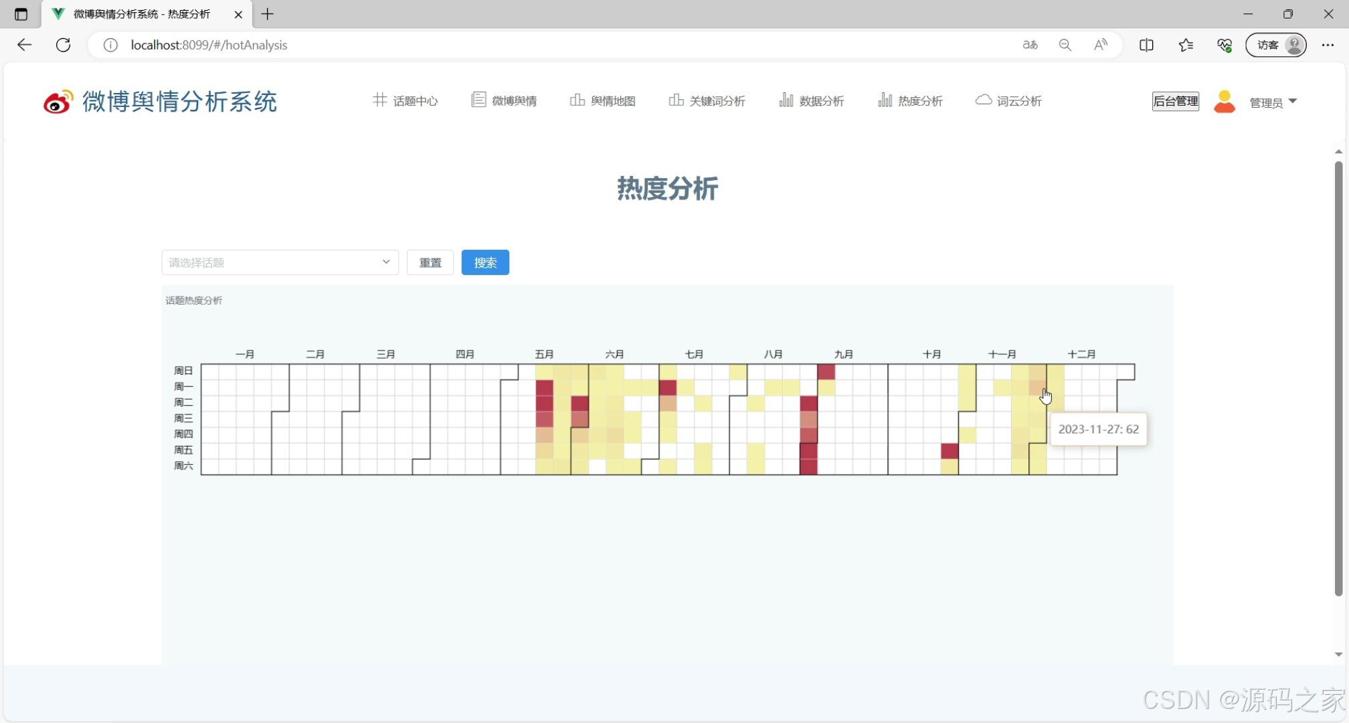Open the 后台管理 admin panel
The width and height of the screenshot is (1349, 723).
(x=1176, y=101)
